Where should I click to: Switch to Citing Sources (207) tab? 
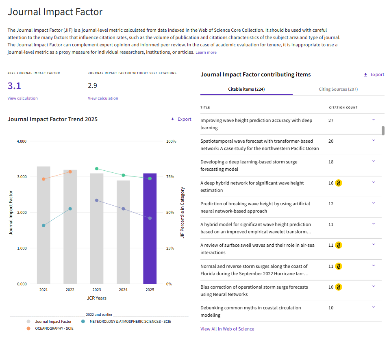[338, 89]
